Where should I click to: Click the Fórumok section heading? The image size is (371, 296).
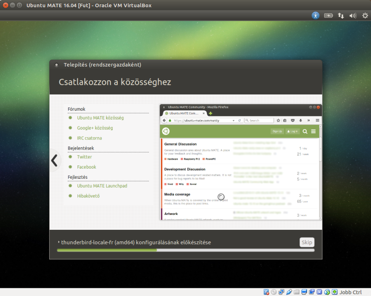coord(77,109)
